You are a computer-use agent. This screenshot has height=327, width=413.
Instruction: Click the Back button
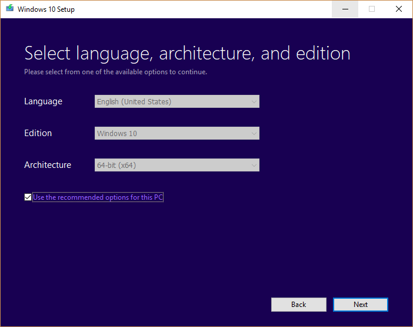(299, 305)
